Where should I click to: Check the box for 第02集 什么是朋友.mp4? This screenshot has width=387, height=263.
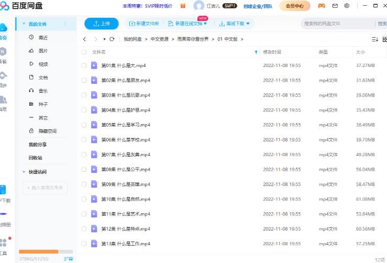(84, 80)
